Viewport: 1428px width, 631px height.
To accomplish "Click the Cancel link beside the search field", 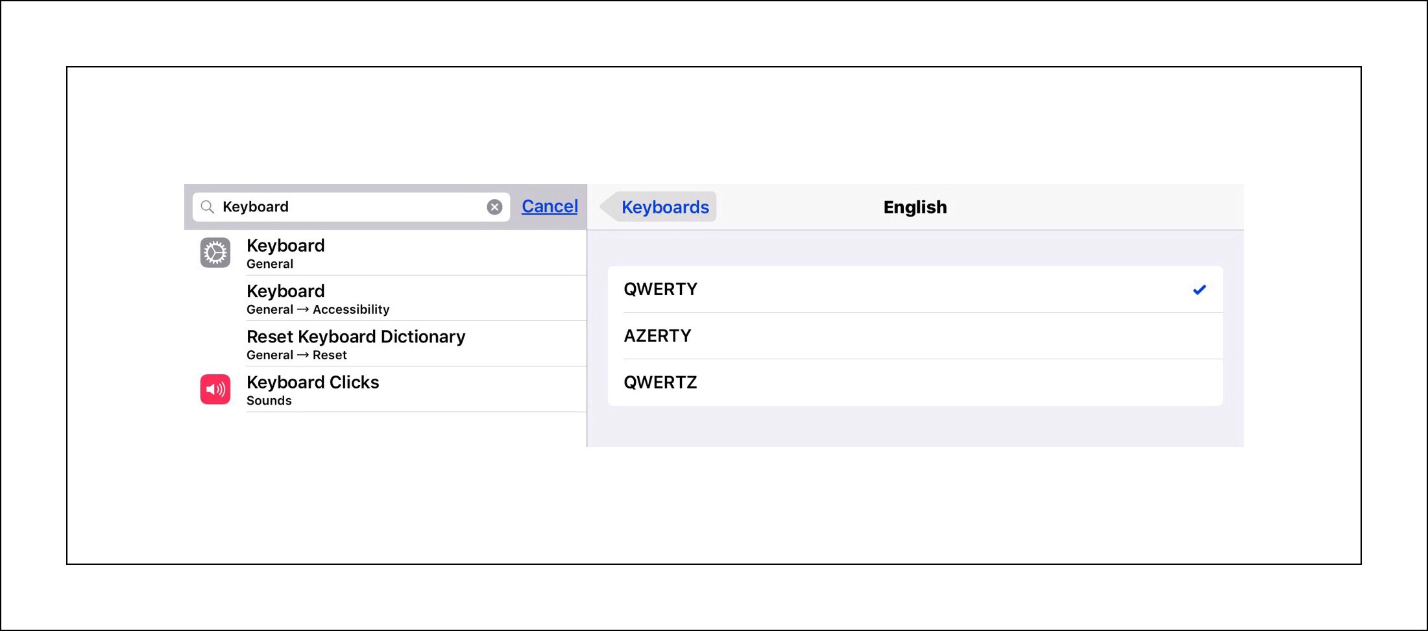I will (x=550, y=206).
